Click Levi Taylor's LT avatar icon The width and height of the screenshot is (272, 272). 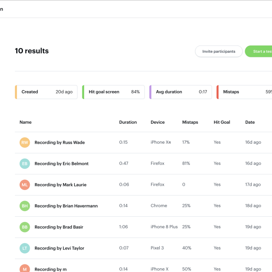point(25,248)
